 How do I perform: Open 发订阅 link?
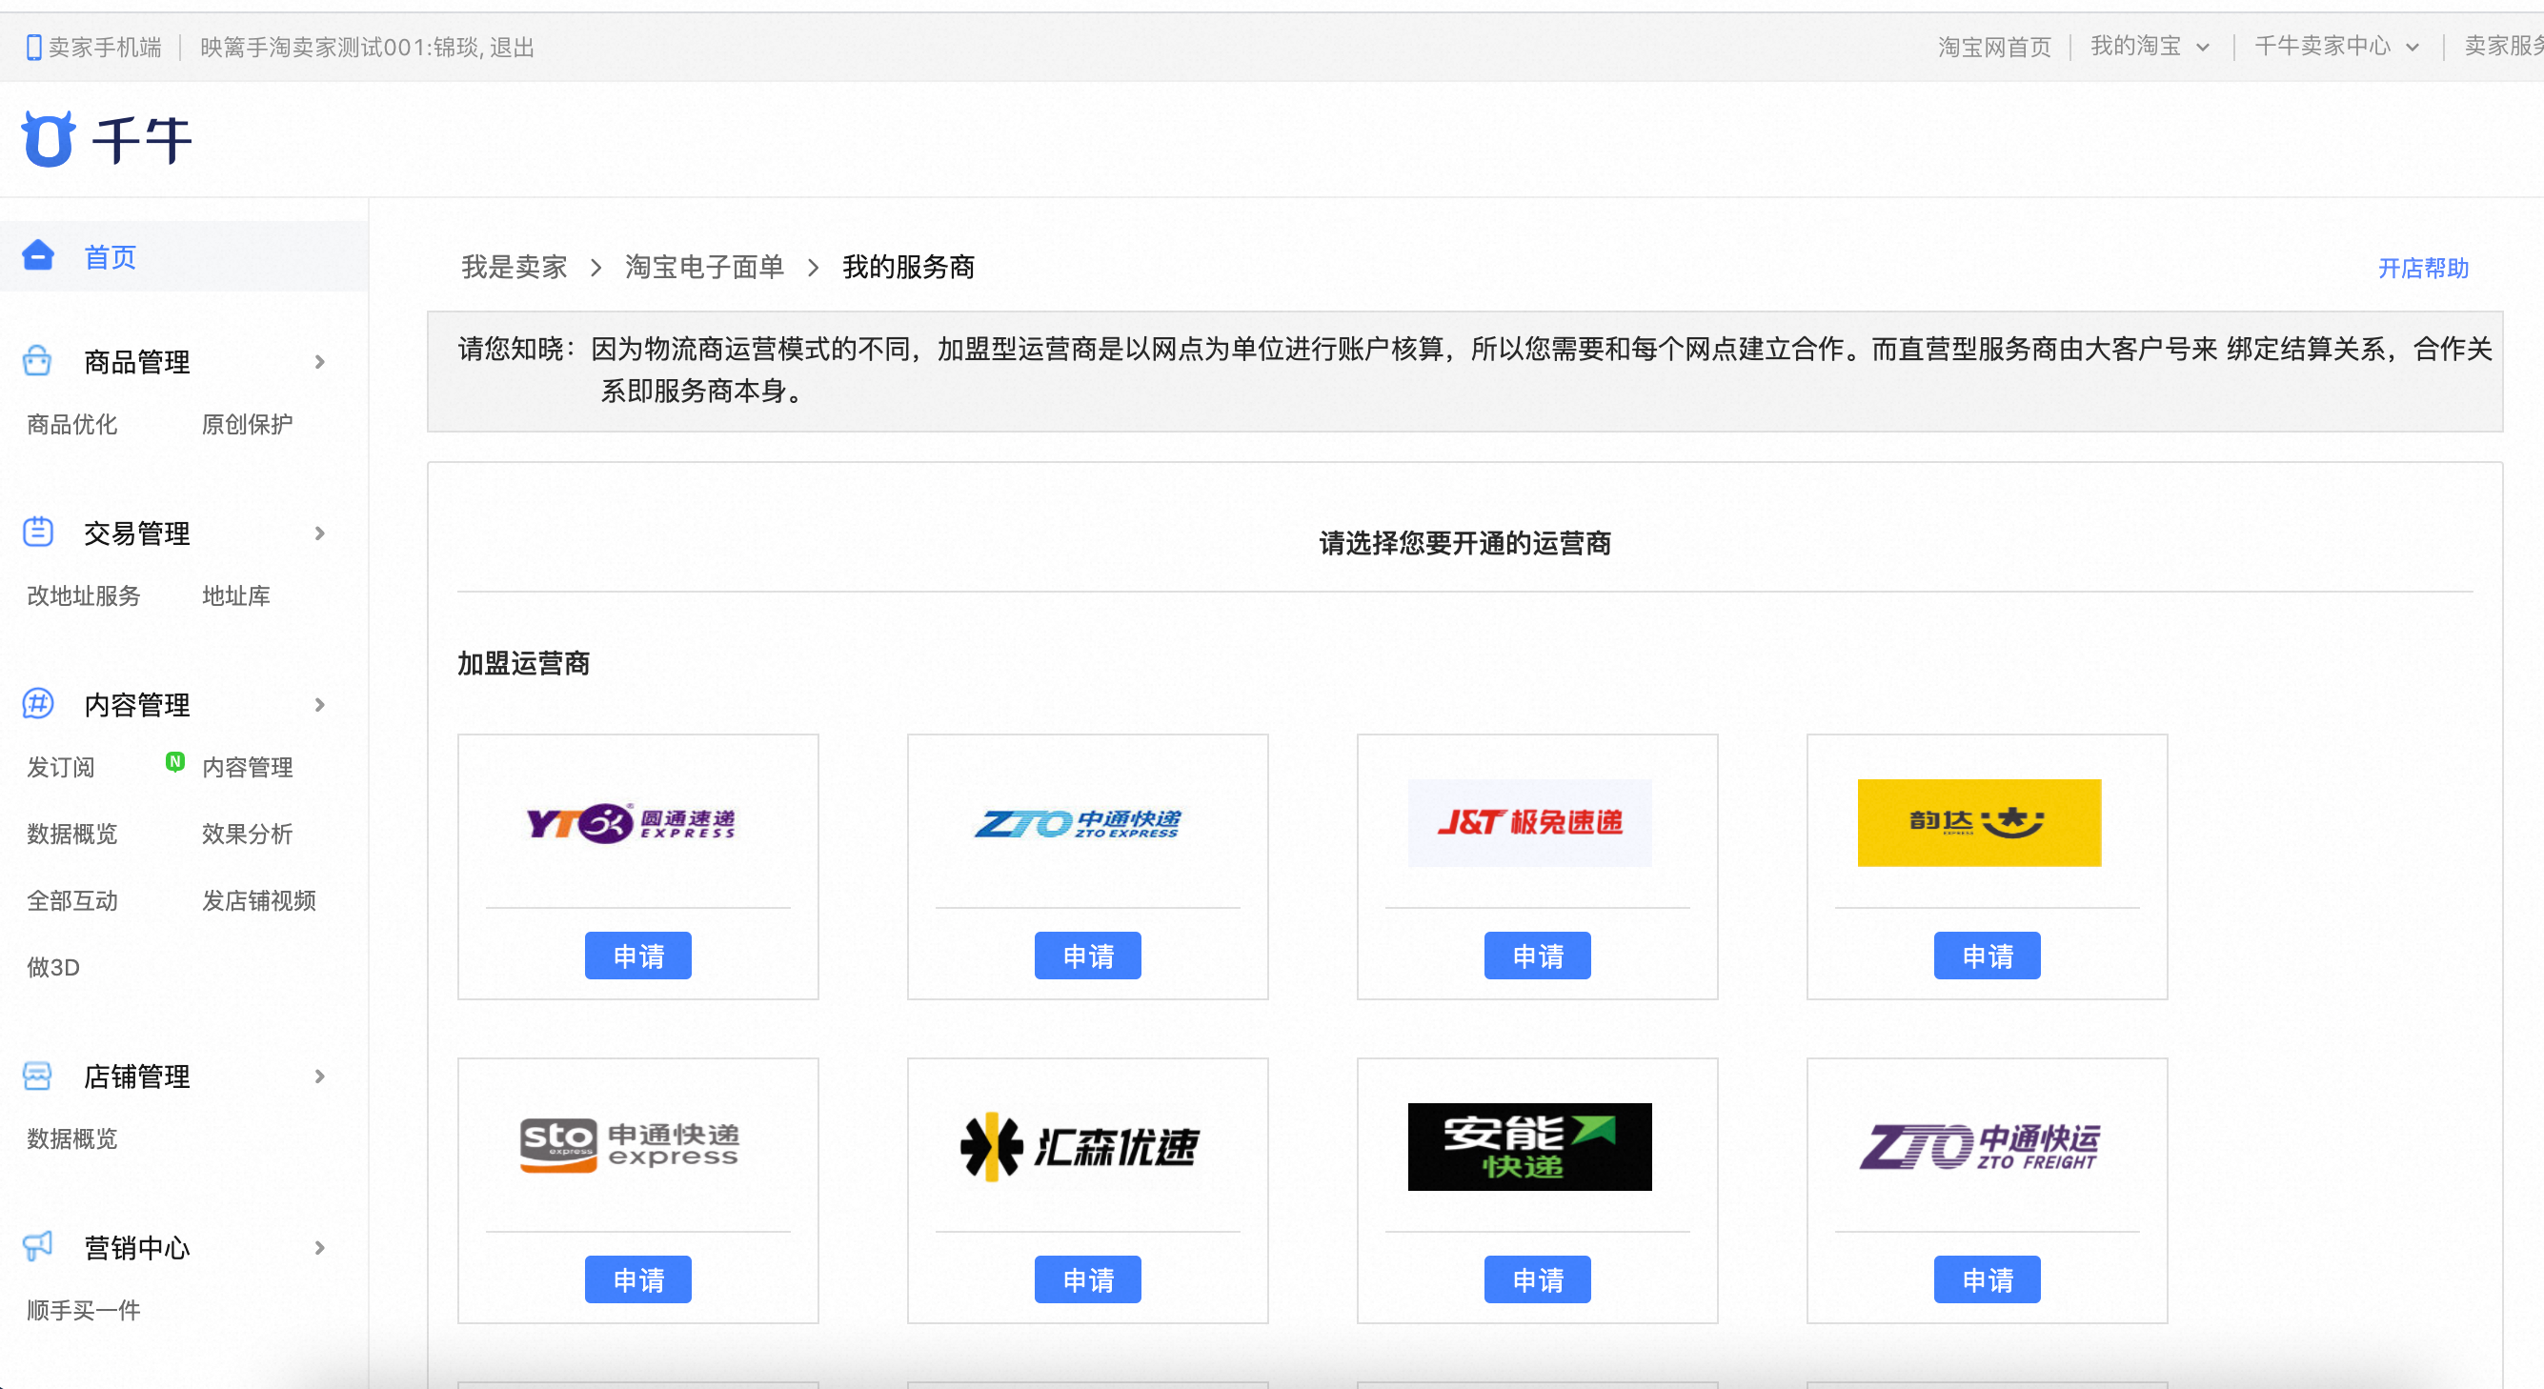pos(61,768)
